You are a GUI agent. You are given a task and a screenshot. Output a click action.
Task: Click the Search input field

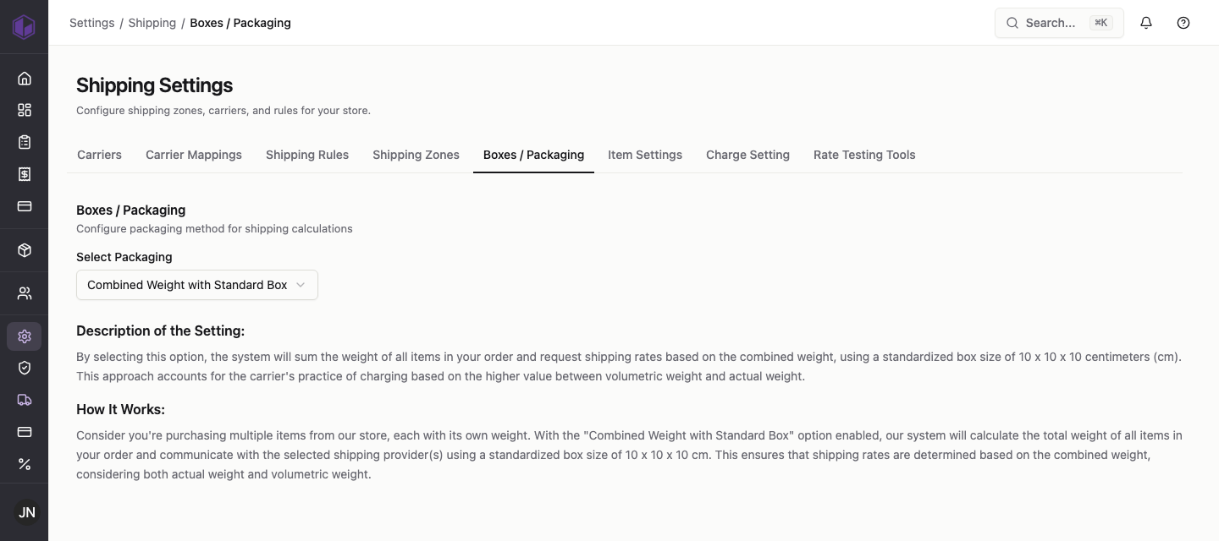[x=1059, y=23]
